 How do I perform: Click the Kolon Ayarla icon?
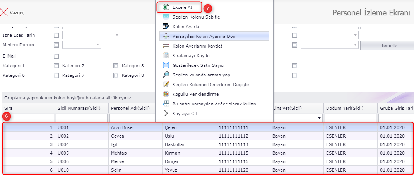pos(166,26)
